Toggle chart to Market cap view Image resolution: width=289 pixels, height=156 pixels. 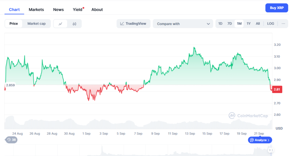point(36,24)
